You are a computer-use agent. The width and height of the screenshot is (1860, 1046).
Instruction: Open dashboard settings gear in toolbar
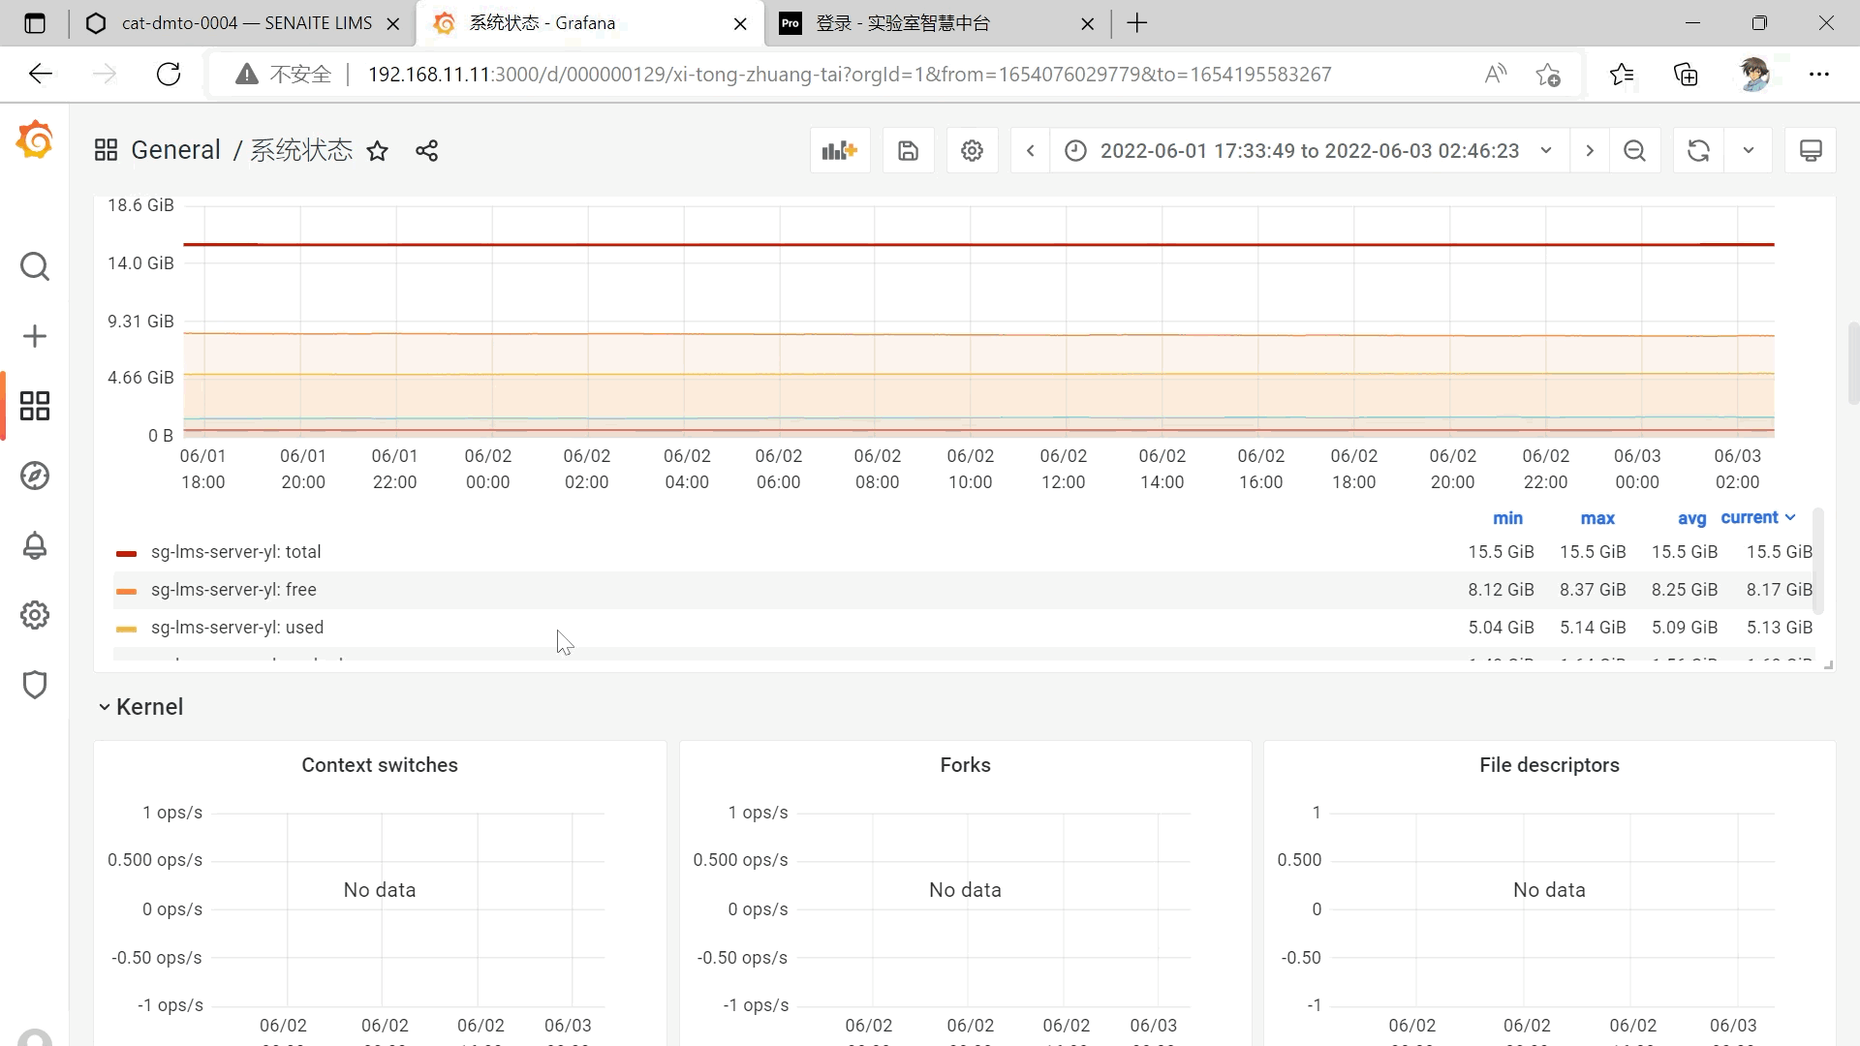point(972,151)
